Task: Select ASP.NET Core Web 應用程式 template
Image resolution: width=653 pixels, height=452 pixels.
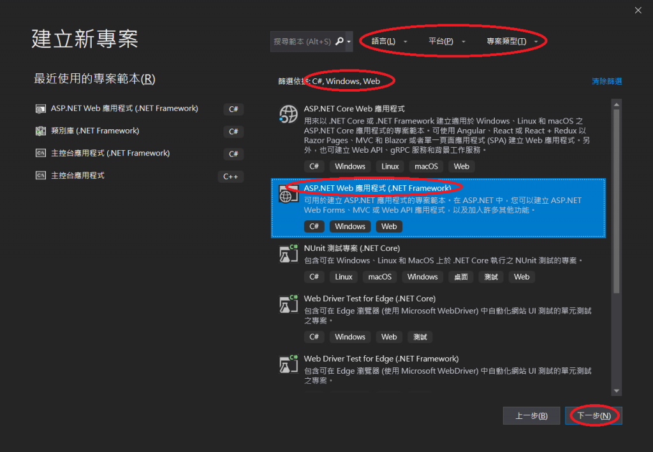Action: click(x=438, y=138)
